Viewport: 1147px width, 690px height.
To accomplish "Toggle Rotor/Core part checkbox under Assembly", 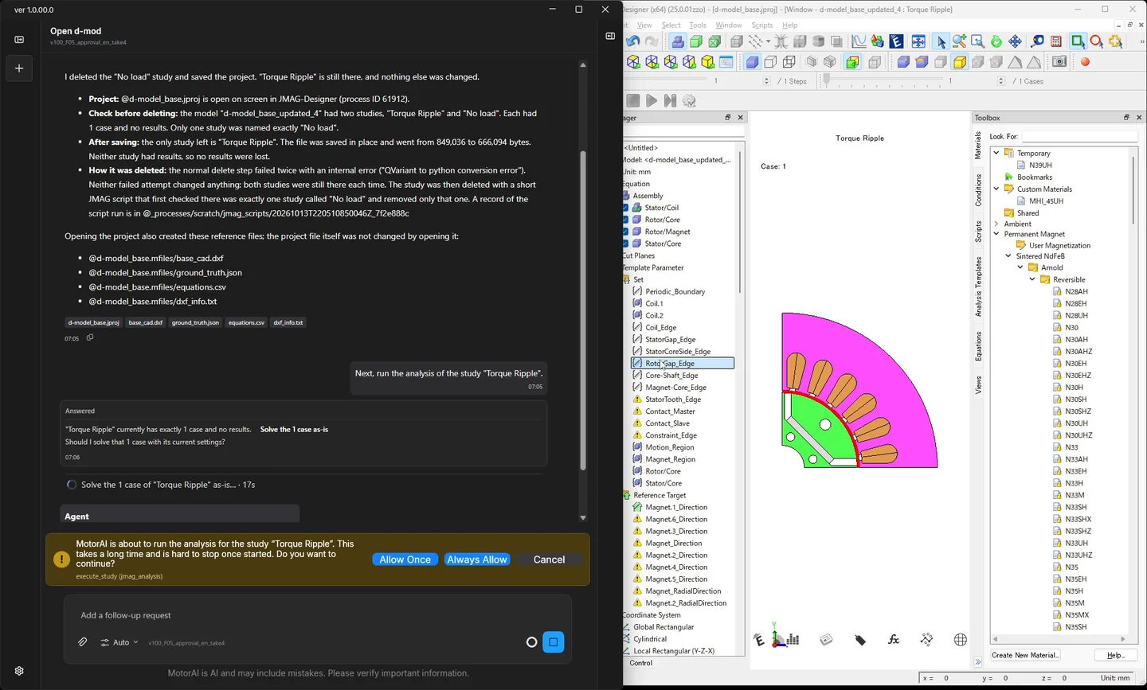I will [626, 220].
